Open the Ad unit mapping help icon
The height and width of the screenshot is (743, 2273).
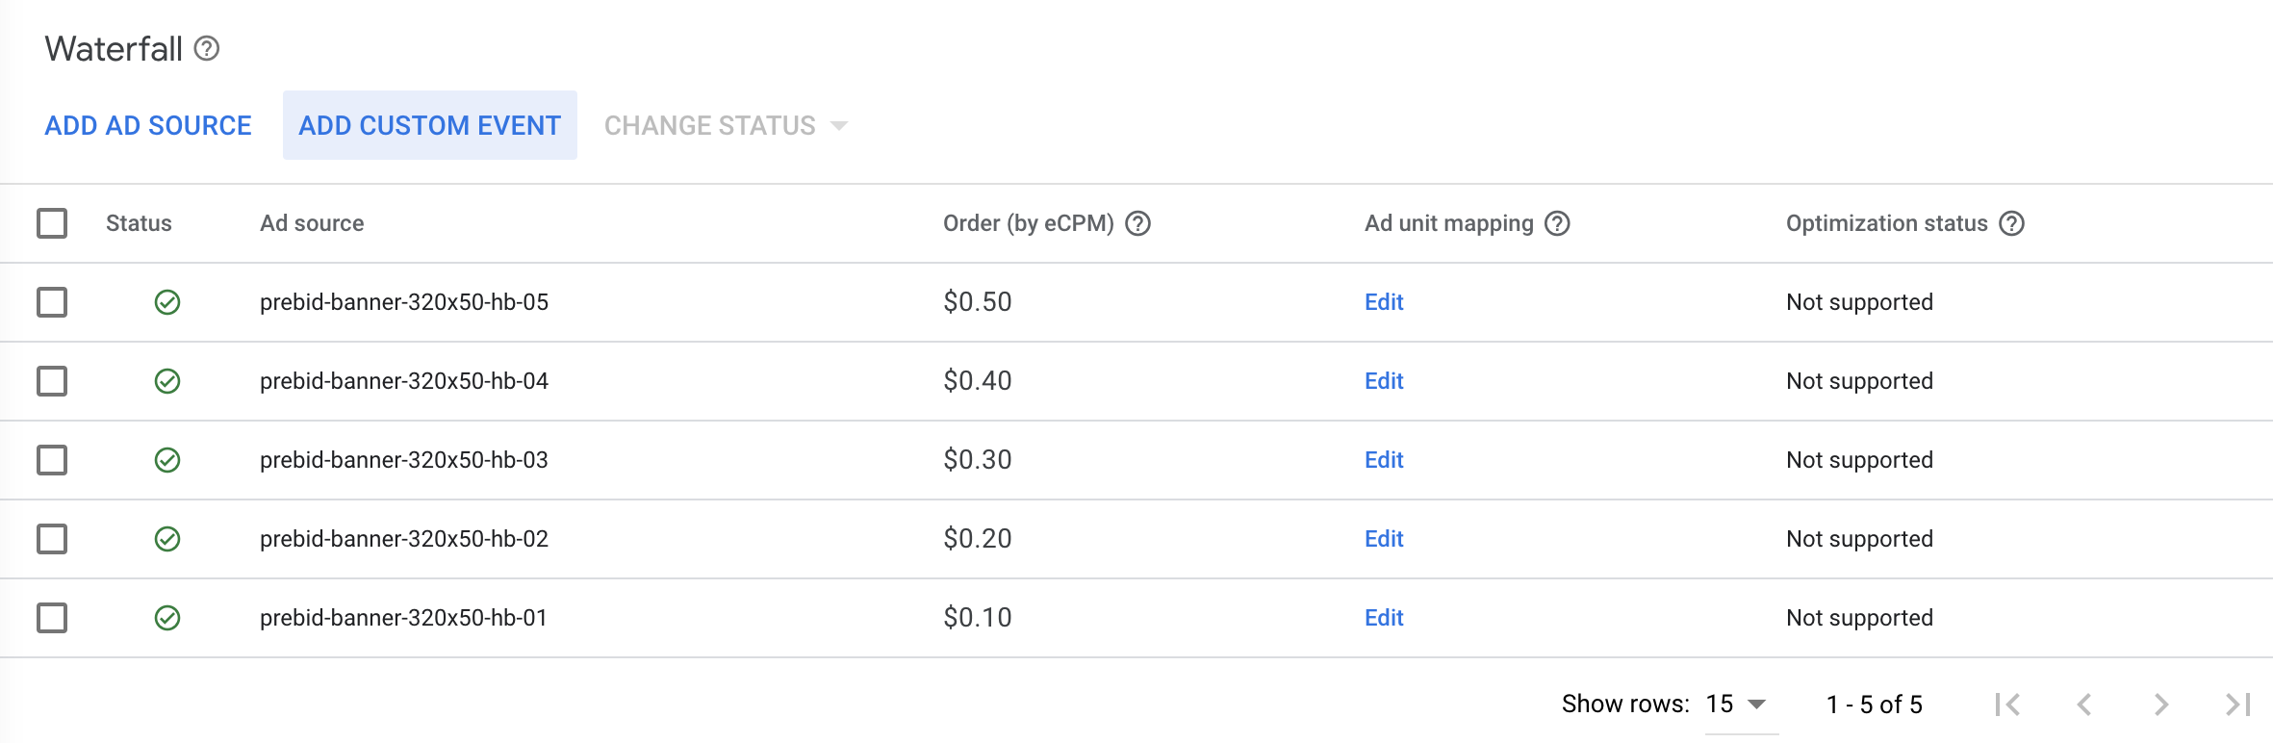[x=1557, y=223]
